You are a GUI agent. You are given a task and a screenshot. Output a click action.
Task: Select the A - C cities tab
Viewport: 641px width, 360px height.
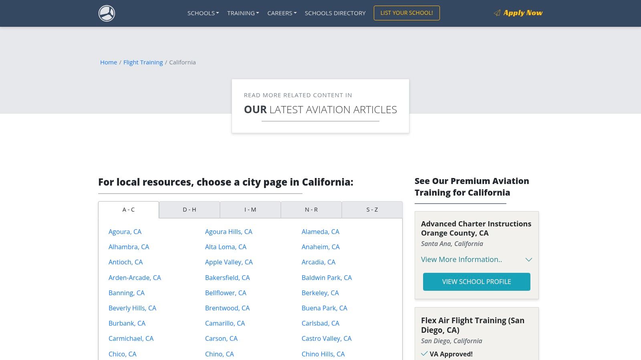pyautogui.click(x=129, y=210)
